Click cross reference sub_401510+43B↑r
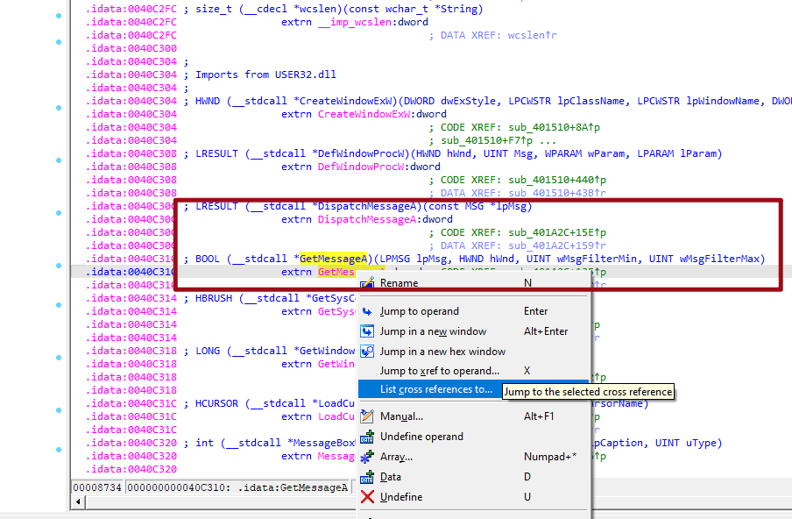 (557, 193)
